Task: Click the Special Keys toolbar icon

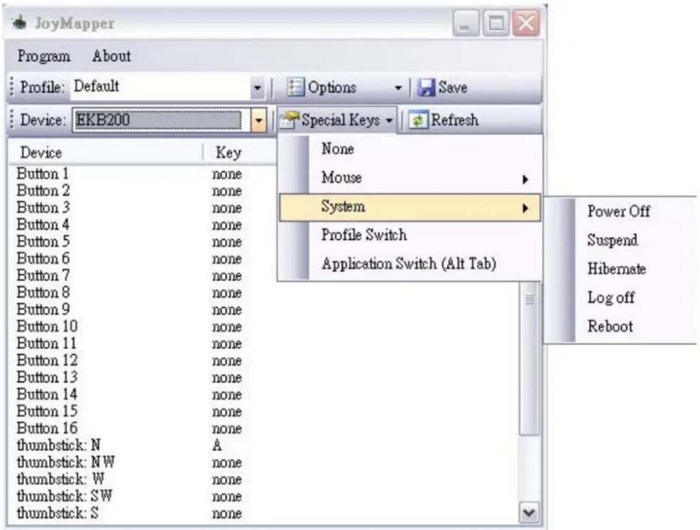Action: pyautogui.click(x=290, y=120)
